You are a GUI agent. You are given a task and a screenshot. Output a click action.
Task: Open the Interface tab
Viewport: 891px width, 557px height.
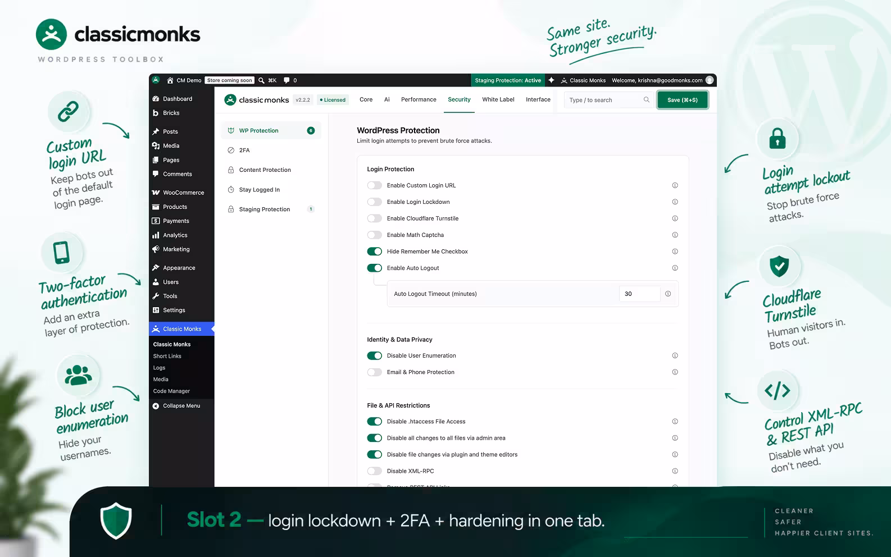tap(538, 99)
